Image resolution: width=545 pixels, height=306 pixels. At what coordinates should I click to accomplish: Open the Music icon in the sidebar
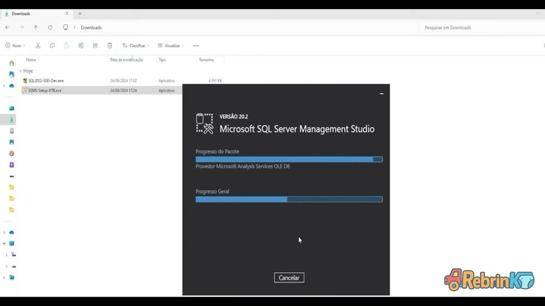click(x=11, y=153)
